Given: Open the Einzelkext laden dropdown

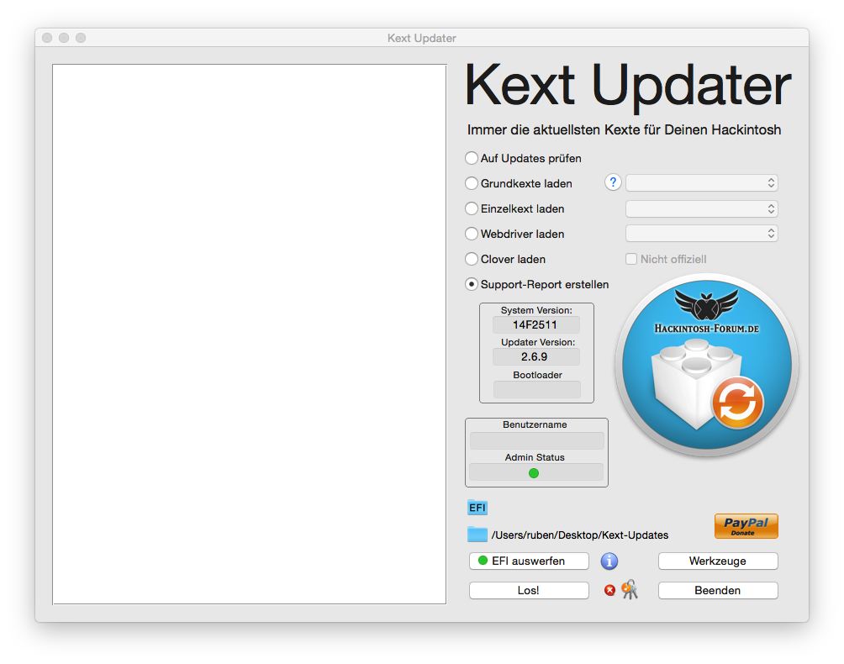Looking at the screenshot, I should coord(701,208).
